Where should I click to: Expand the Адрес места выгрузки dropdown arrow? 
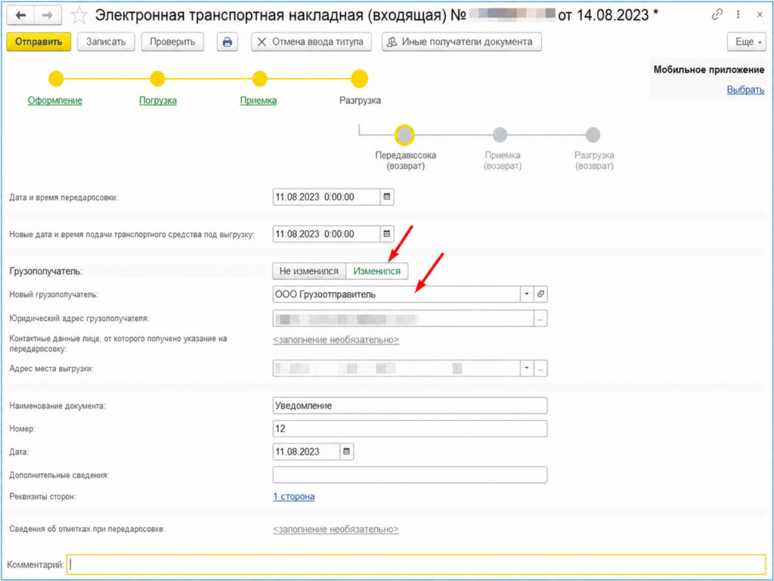pos(527,368)
